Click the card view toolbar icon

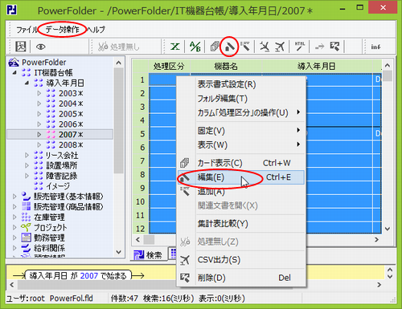[215, 47]
